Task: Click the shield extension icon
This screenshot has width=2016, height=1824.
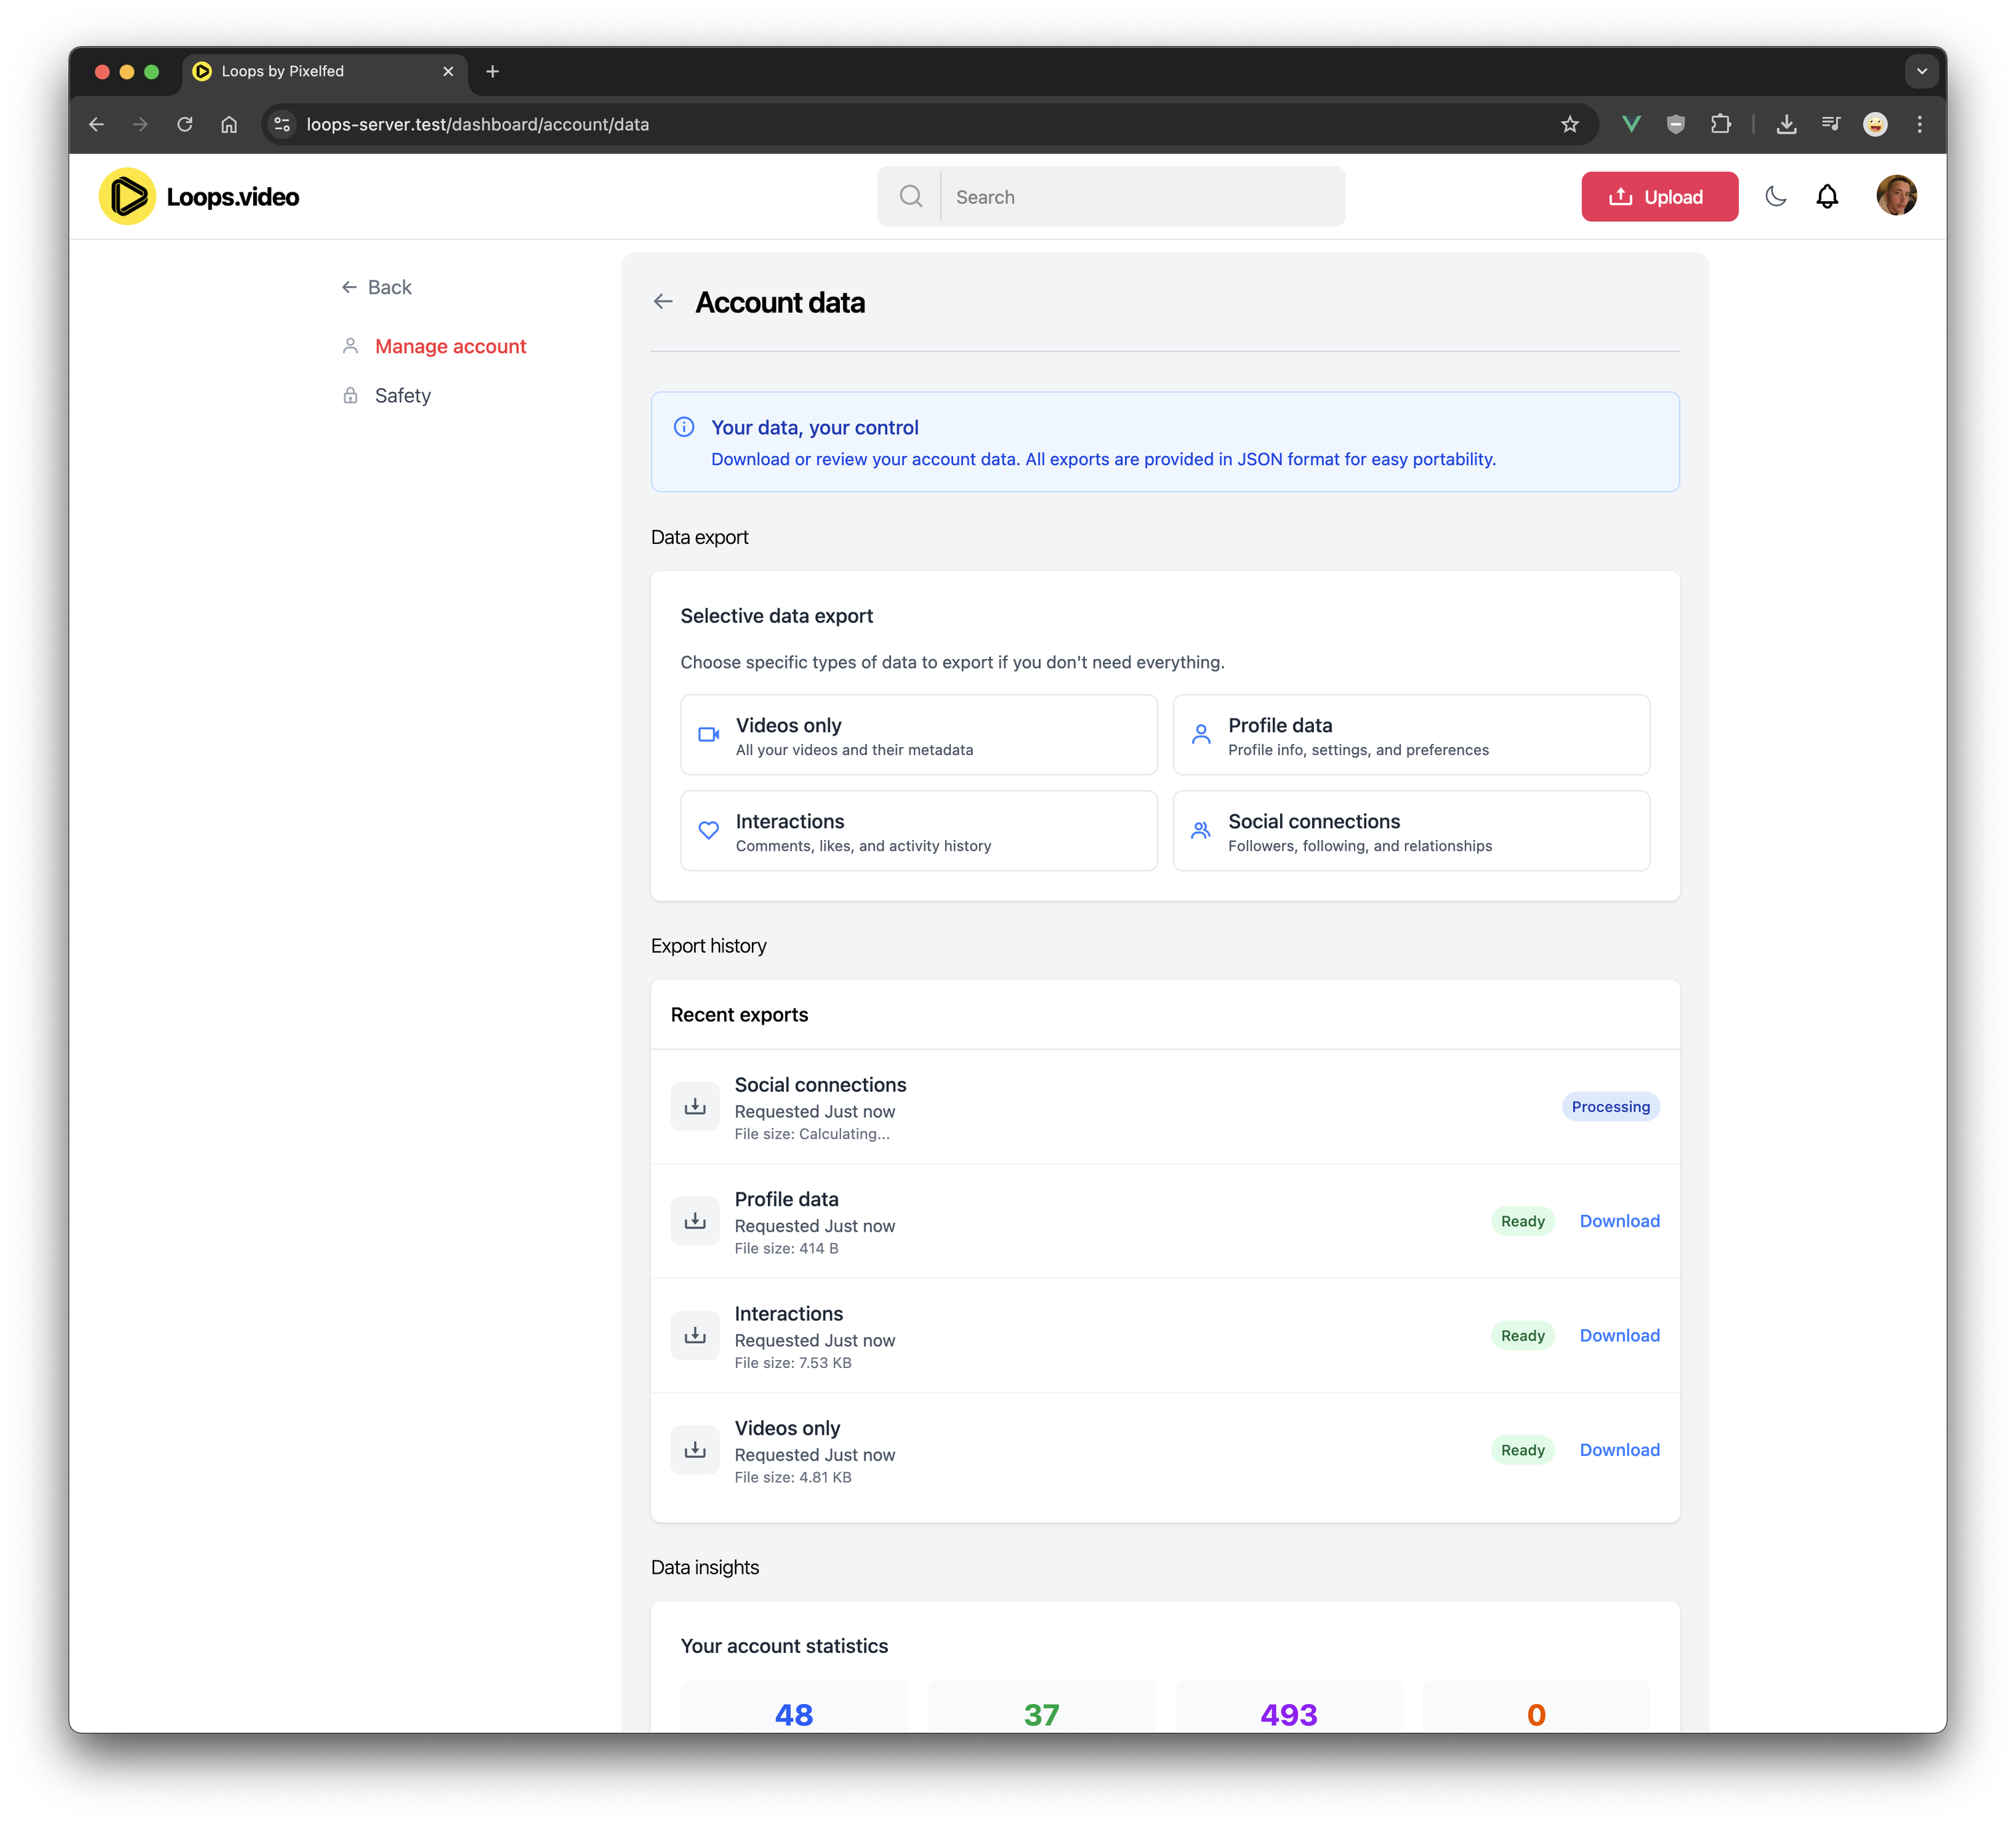Action: pyautogui.click(x=1676, y=125)
